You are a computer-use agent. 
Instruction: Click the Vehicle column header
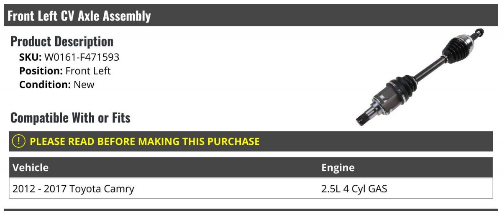tap(31, 168)
